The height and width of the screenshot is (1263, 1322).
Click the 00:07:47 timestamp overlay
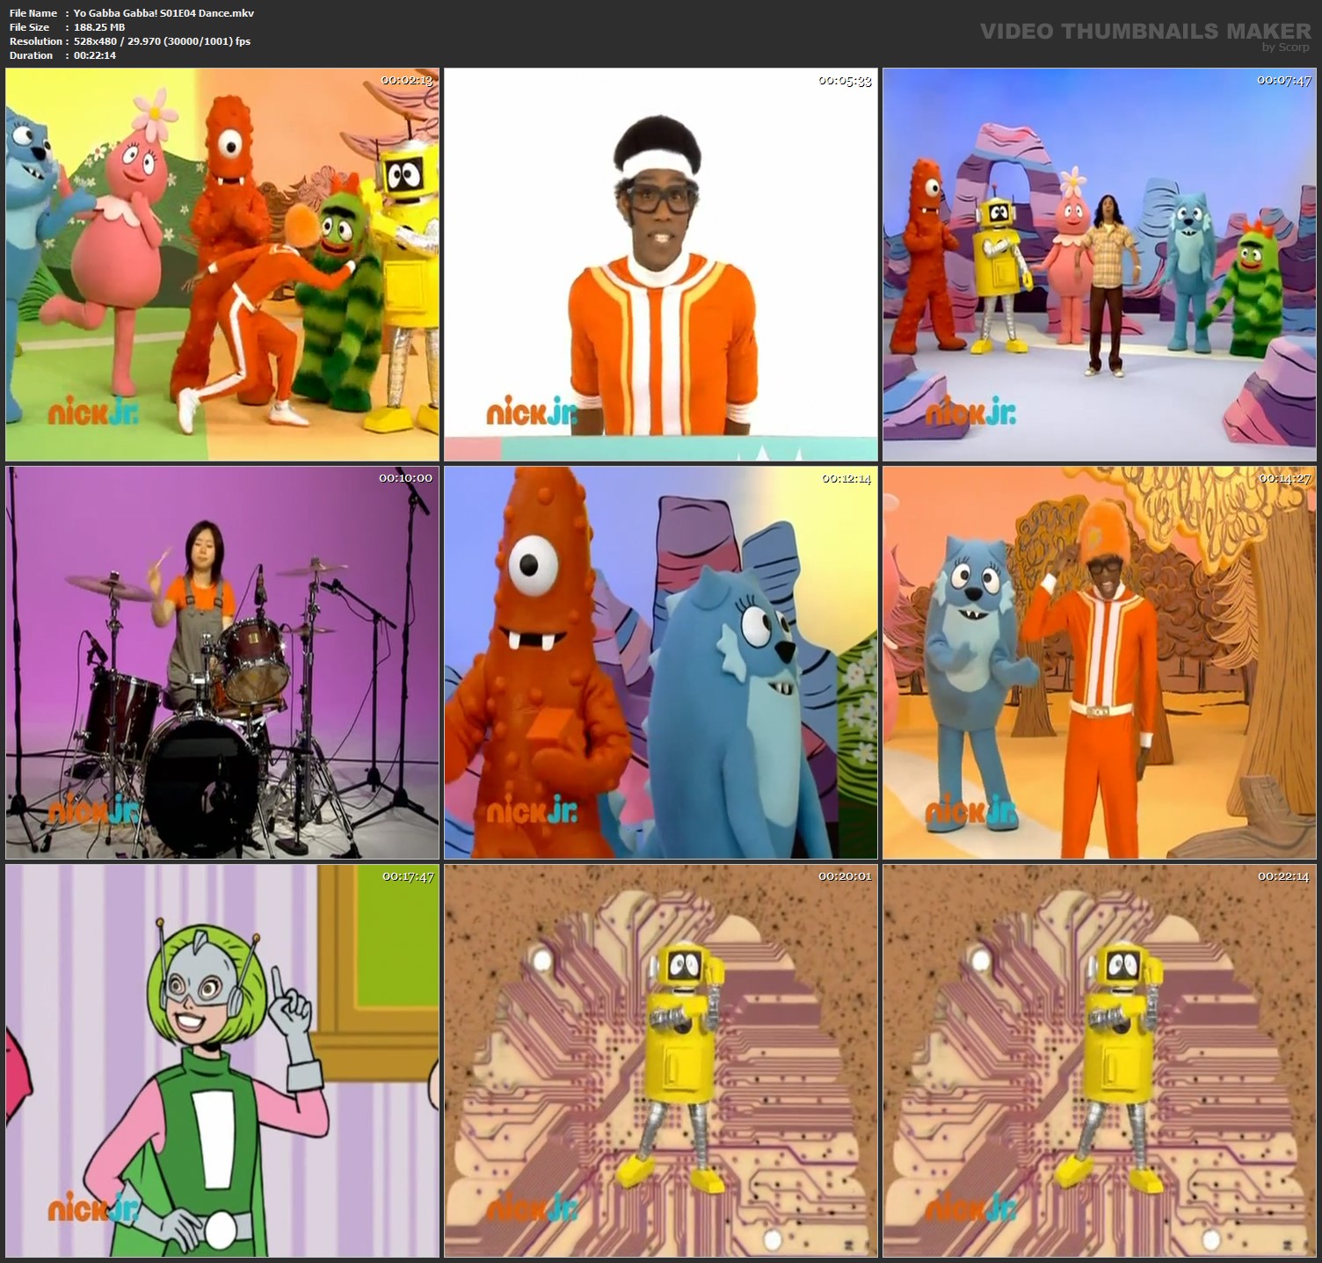click(1284, 80)
